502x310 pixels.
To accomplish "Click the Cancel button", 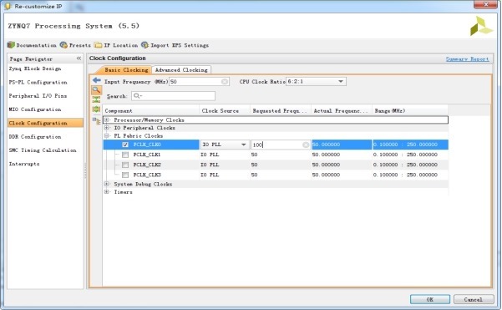I will click(474, 299).
